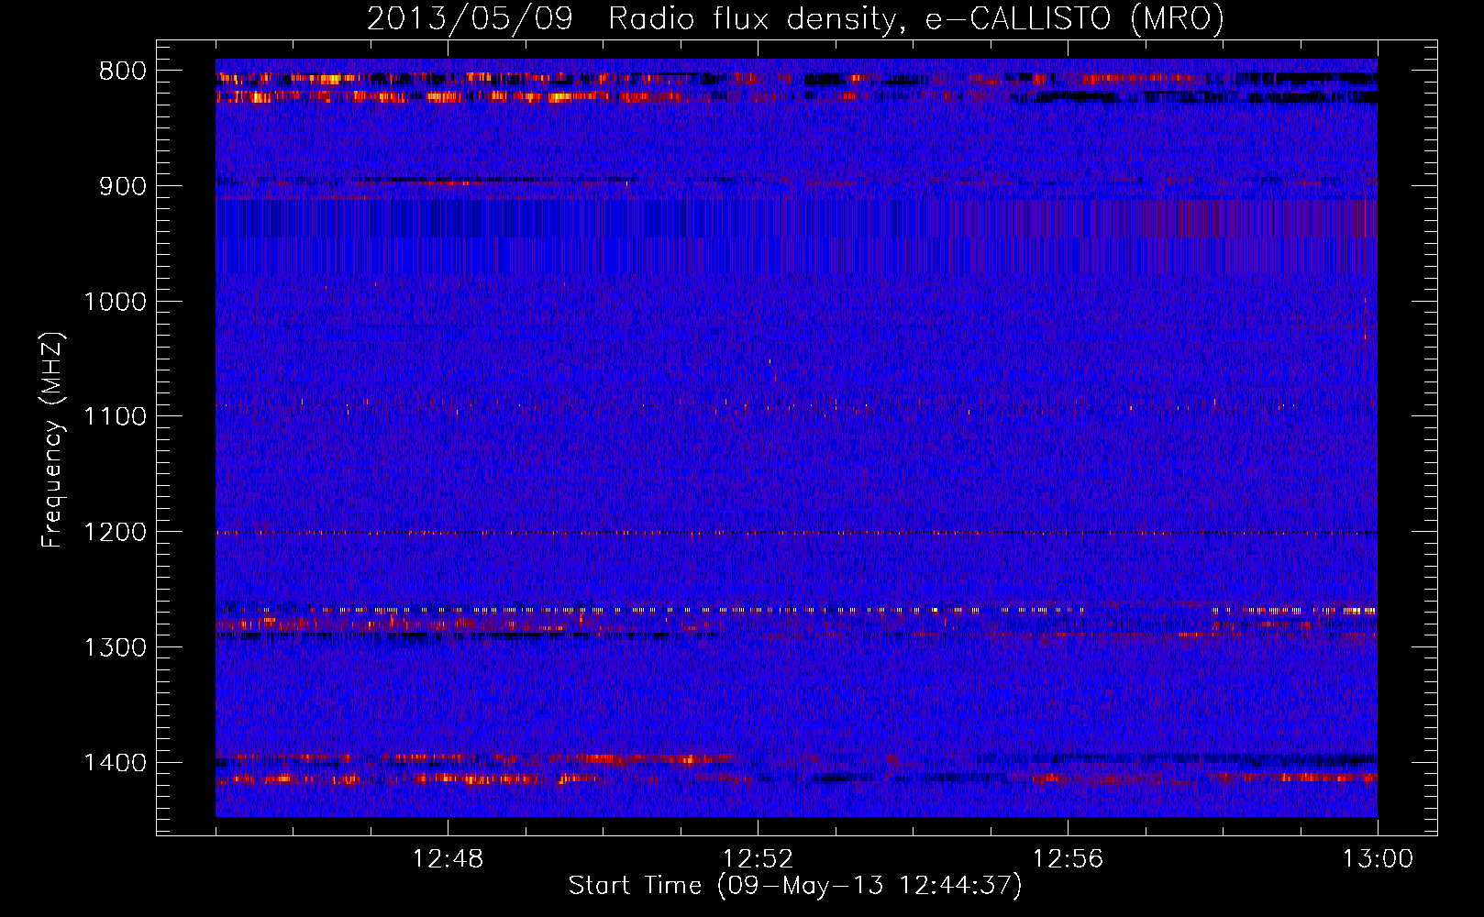Click the 12:48 time tick label
1484x917 pixels.
(448, 859)
